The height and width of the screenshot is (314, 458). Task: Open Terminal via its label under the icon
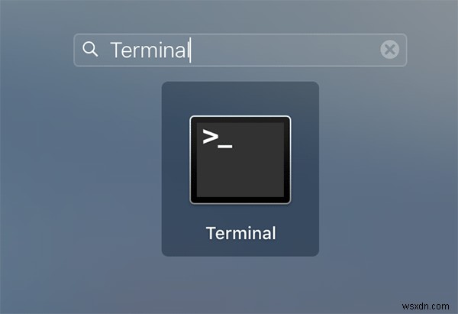pyautogui.click(x=241, y=233)
